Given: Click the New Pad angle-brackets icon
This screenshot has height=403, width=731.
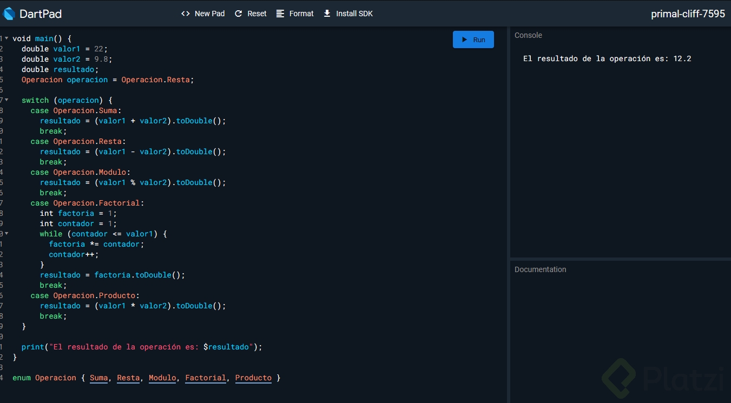Looking at the screenshot, I should (x=186, y=14).
